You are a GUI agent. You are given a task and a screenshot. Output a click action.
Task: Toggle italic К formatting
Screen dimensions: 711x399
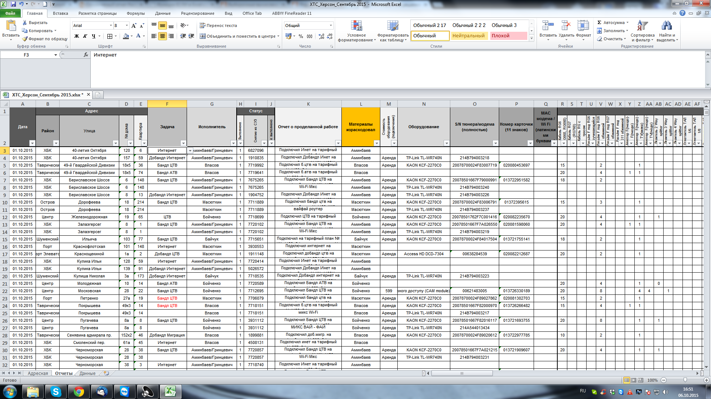[x=85, y=36]
